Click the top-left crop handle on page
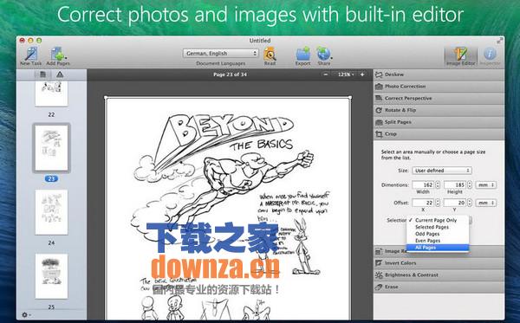Viewport: 520px width, 323px height. [x=106, y=97]
